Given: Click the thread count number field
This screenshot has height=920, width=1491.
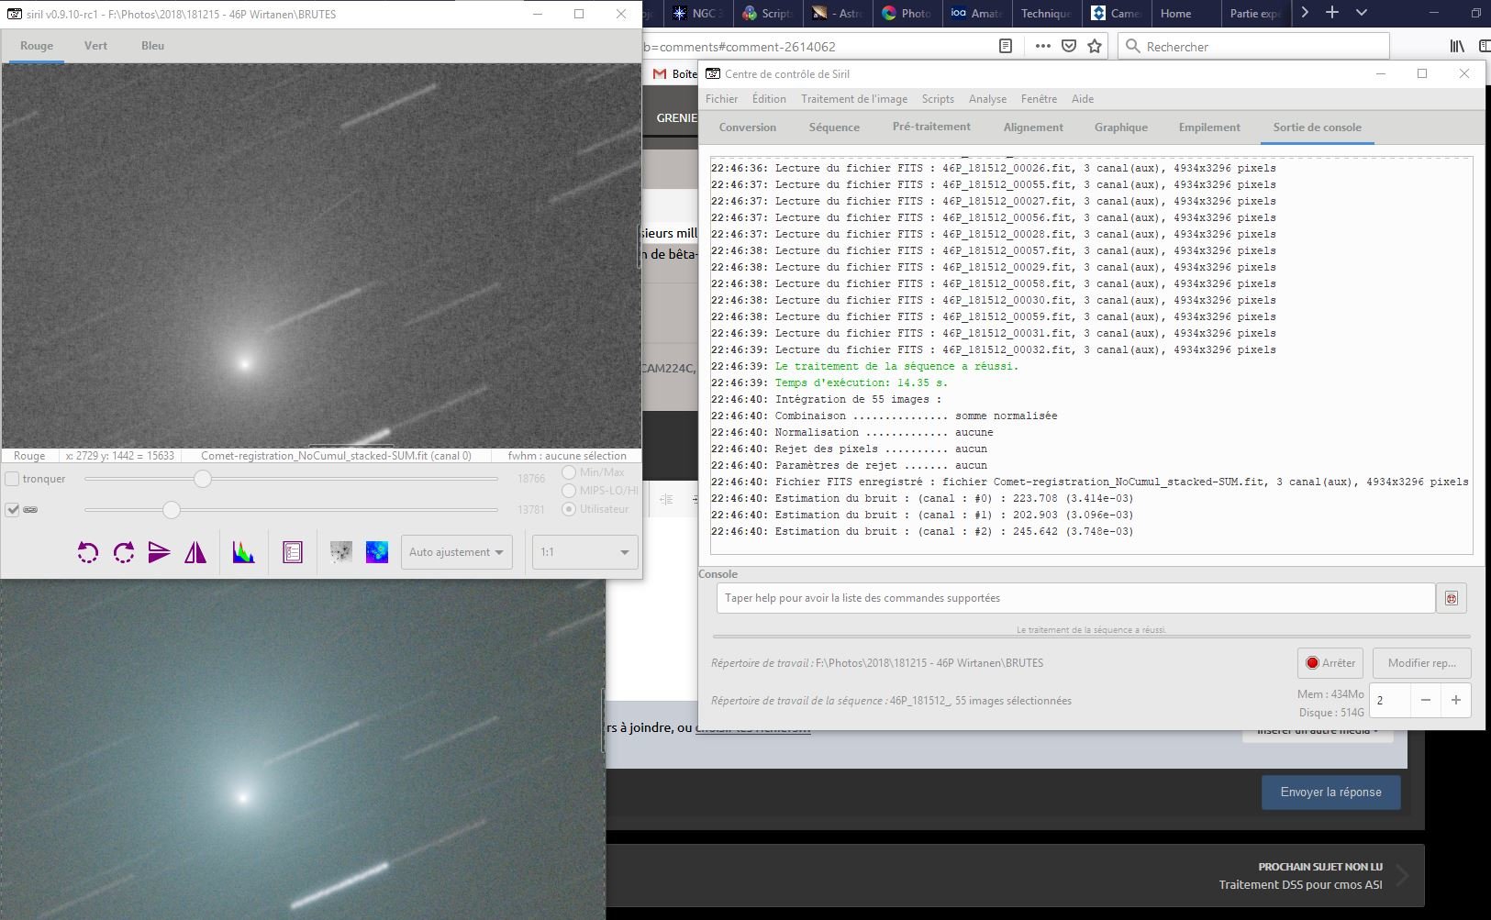Looking at the screenshot, I should (1390, 700).
